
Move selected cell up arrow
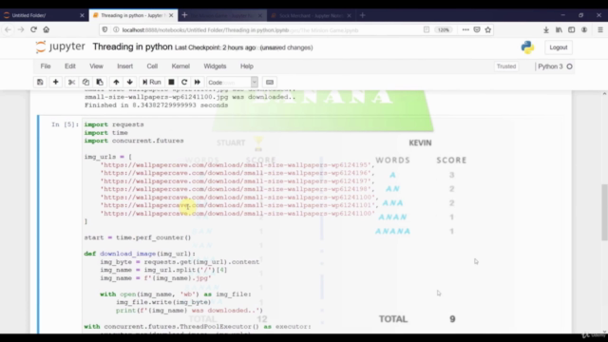[x=116, y=83]
